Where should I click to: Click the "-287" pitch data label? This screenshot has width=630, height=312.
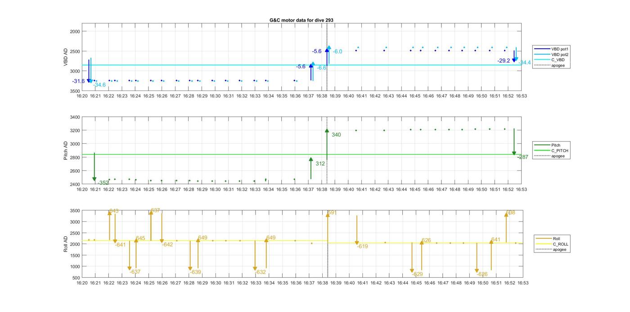(522, 157)
